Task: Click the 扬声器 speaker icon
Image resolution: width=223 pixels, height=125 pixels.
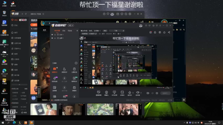Action: coord(137,92)
